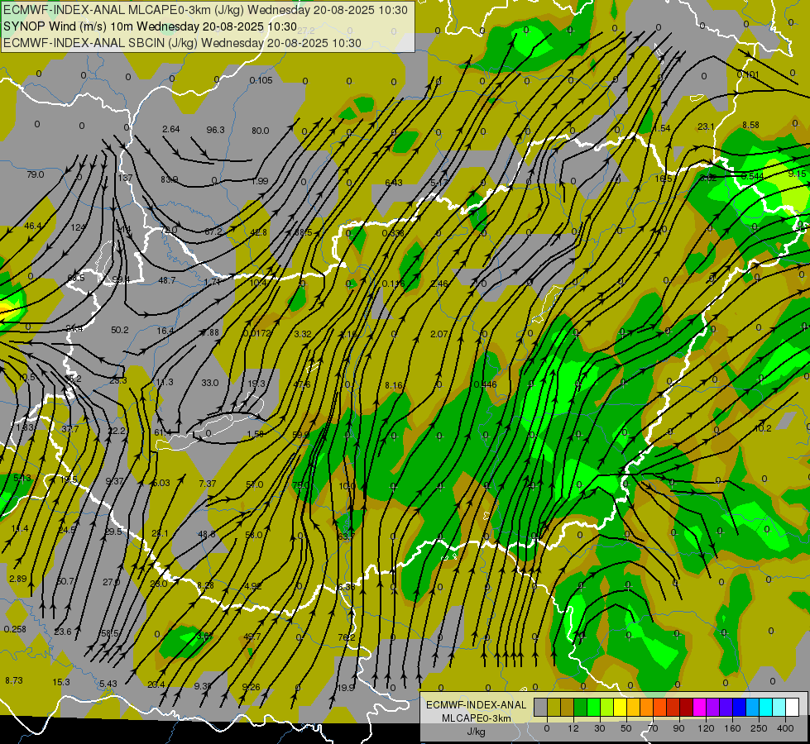
Task: Pick the magenta swatch in the color scale
Action: (699, 707)
